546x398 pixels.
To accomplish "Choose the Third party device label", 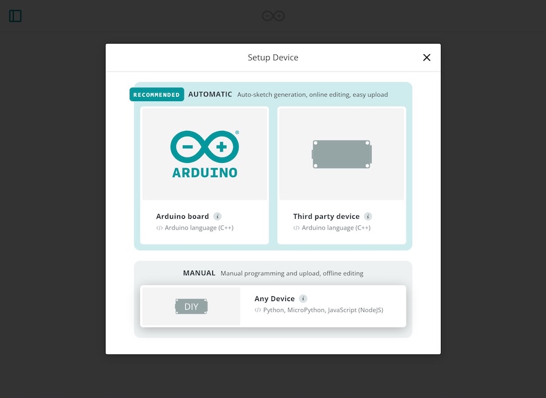I will tap(326, 216).
